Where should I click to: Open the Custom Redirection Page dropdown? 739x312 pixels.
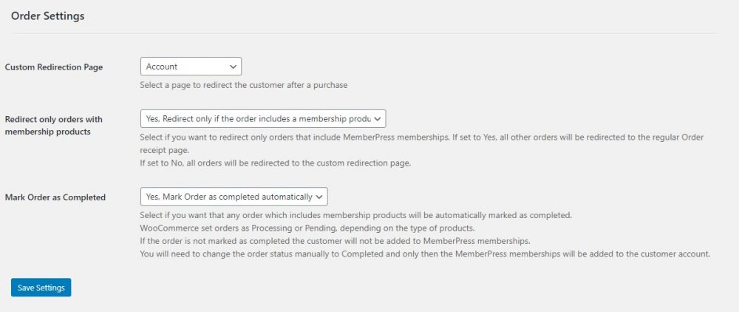point(191,67)
